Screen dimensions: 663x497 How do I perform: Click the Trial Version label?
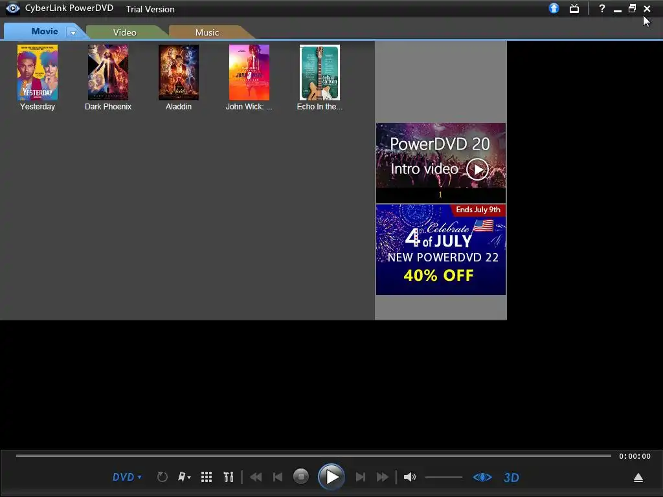click(x=150, y=9)
